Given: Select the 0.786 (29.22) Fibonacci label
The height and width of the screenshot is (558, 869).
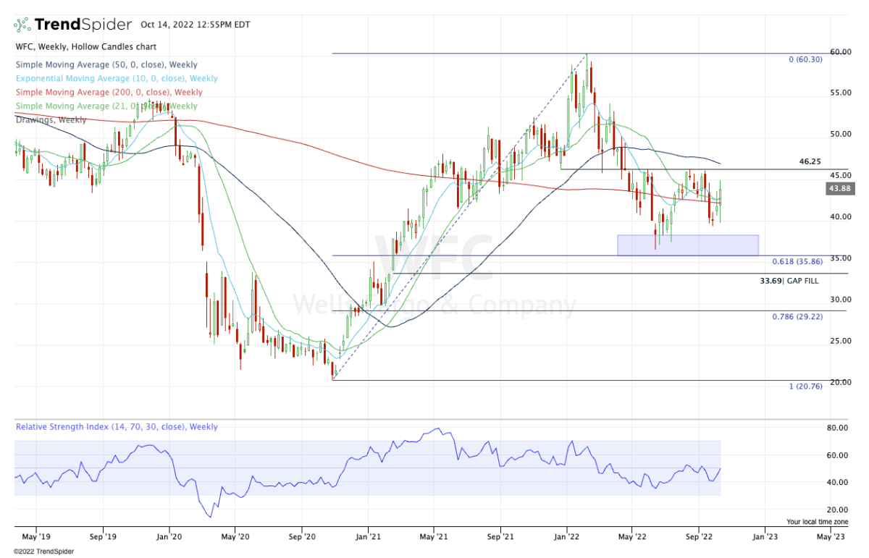Looking at the screenshot, I should tap(794, 317).
